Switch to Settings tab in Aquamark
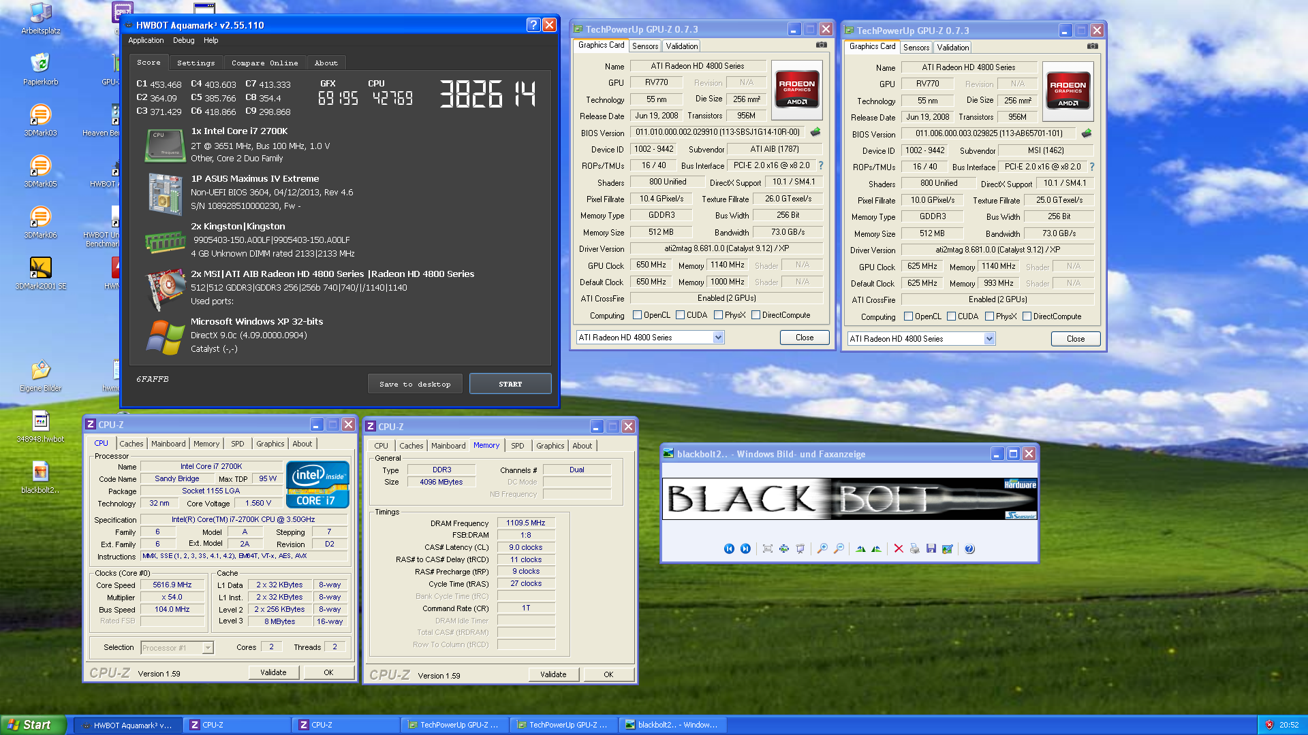 tap(196, 63)
